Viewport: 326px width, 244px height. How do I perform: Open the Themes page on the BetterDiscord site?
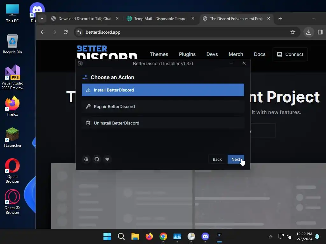(159, 54)
